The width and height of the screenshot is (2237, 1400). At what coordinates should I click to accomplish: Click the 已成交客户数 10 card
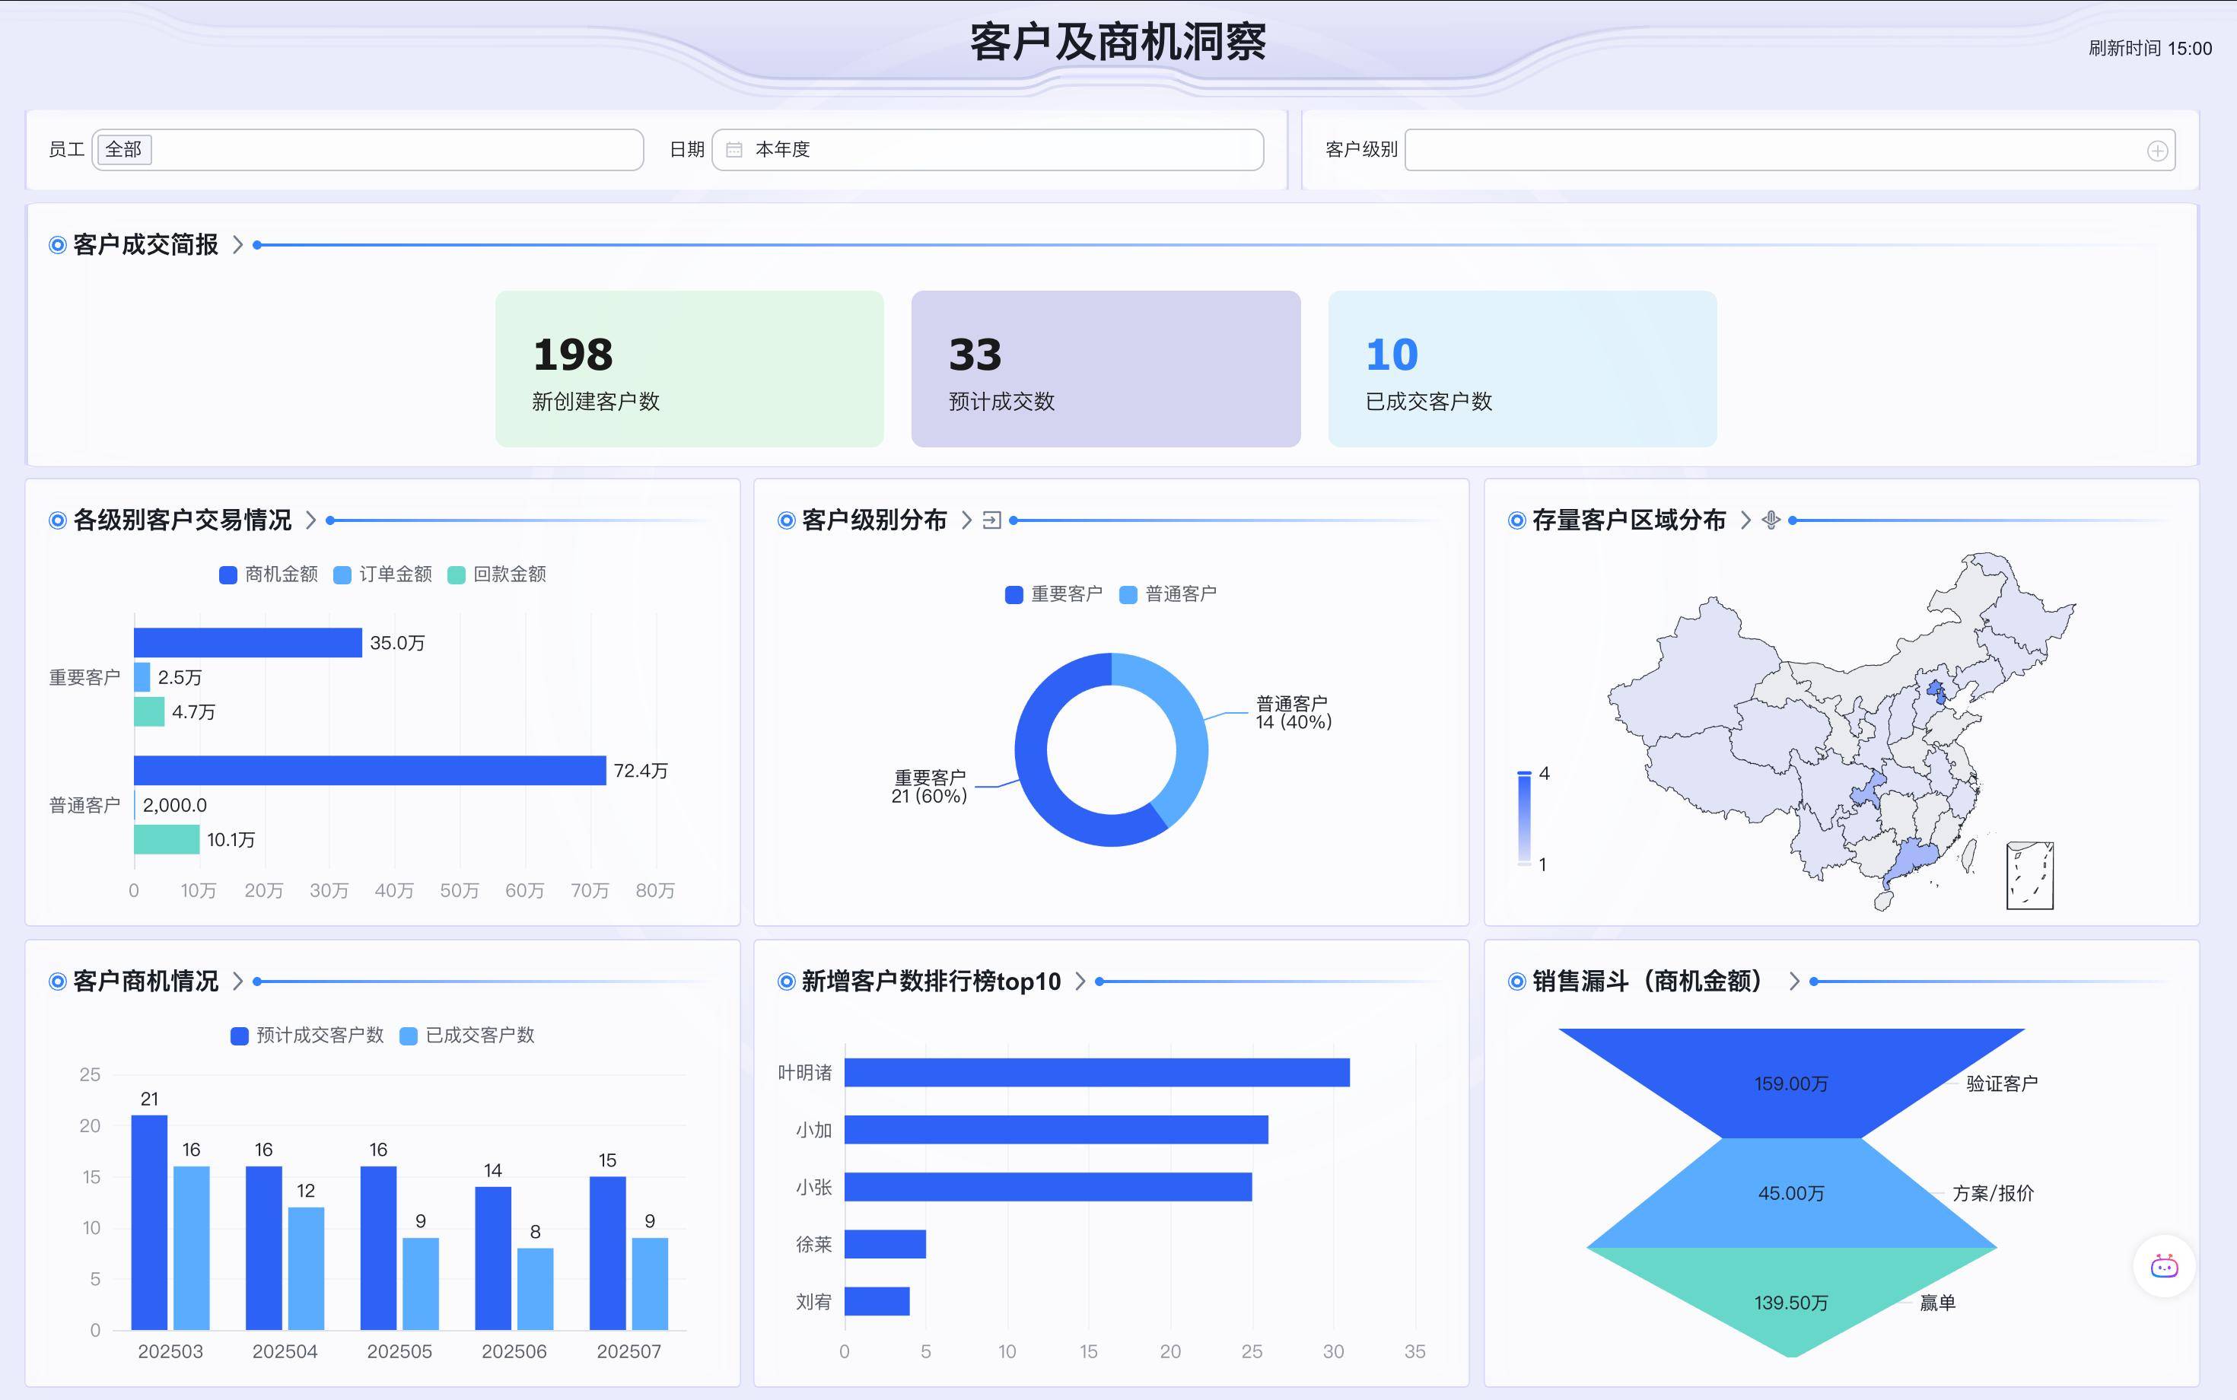coord(1521,368)
